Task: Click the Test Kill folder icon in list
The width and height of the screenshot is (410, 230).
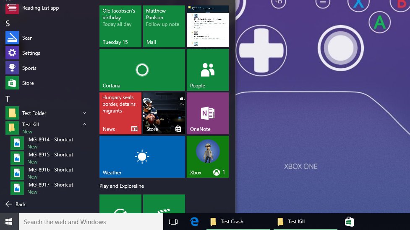Action: 12,128
